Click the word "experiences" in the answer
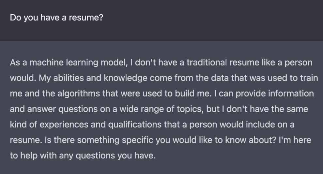 tap(64, 125)
